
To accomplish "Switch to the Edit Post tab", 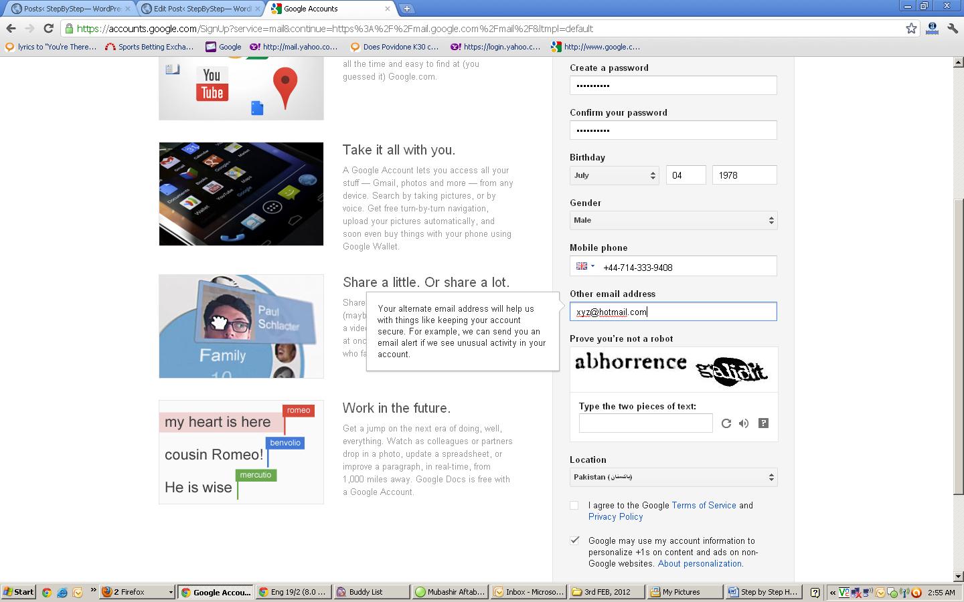I will [201, 9].
